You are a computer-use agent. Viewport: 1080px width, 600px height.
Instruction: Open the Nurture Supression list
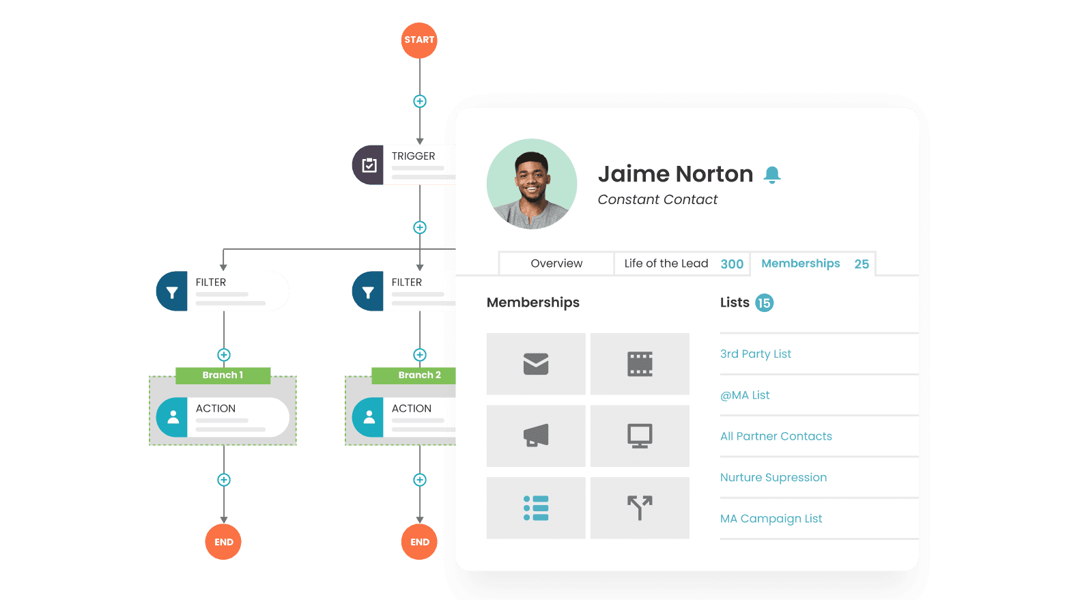pos(773,477)
